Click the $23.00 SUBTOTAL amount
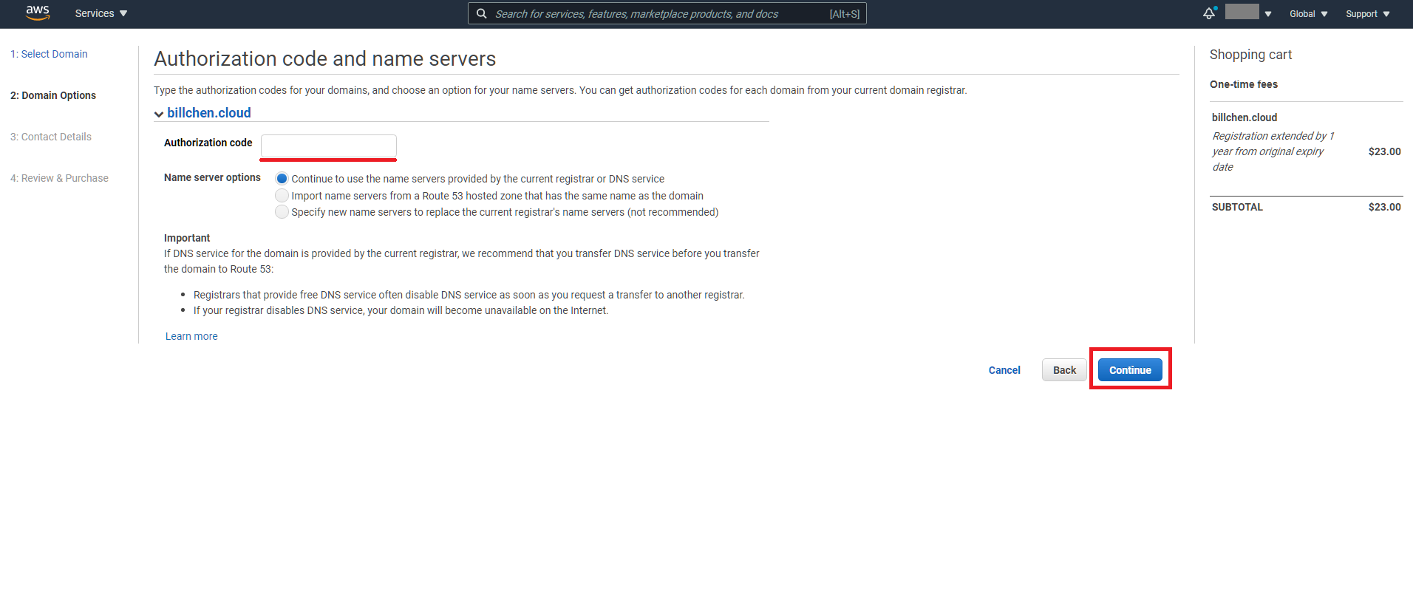1413x594 pixels. click(x=1384, y=207)
